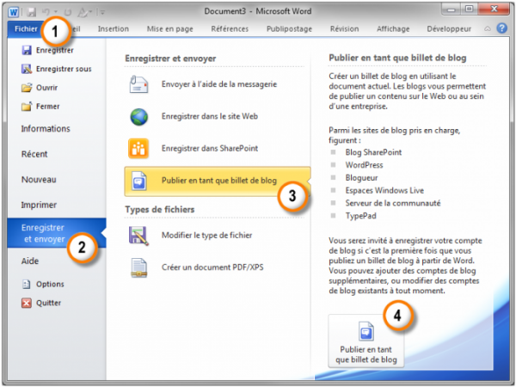Click the globe icon for site Web
516x387 pixels.
(138, 116)
